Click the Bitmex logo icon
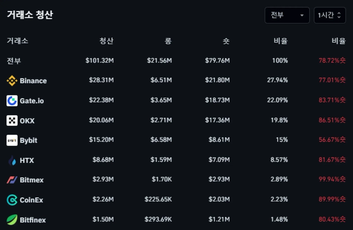Screen dimensions: 353x230 [12, 180]
